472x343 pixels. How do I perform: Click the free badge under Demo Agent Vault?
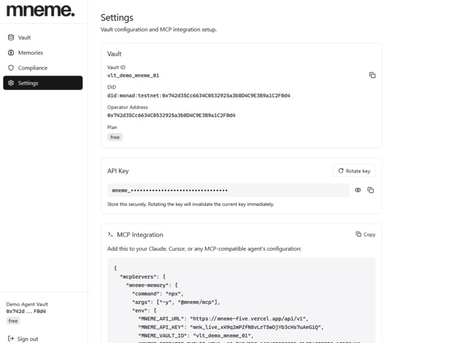pyautogui.click(x=13, y=321)
